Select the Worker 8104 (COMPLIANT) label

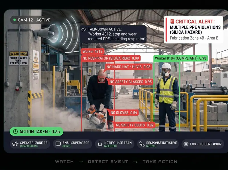[181, 58]
